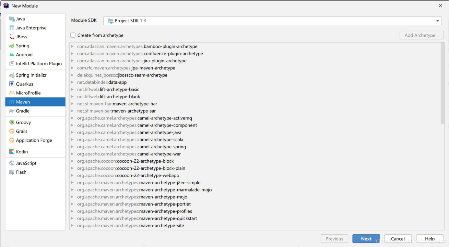
Task: Click the Help button
Action: pyautogui.click(x=430, y=239)
